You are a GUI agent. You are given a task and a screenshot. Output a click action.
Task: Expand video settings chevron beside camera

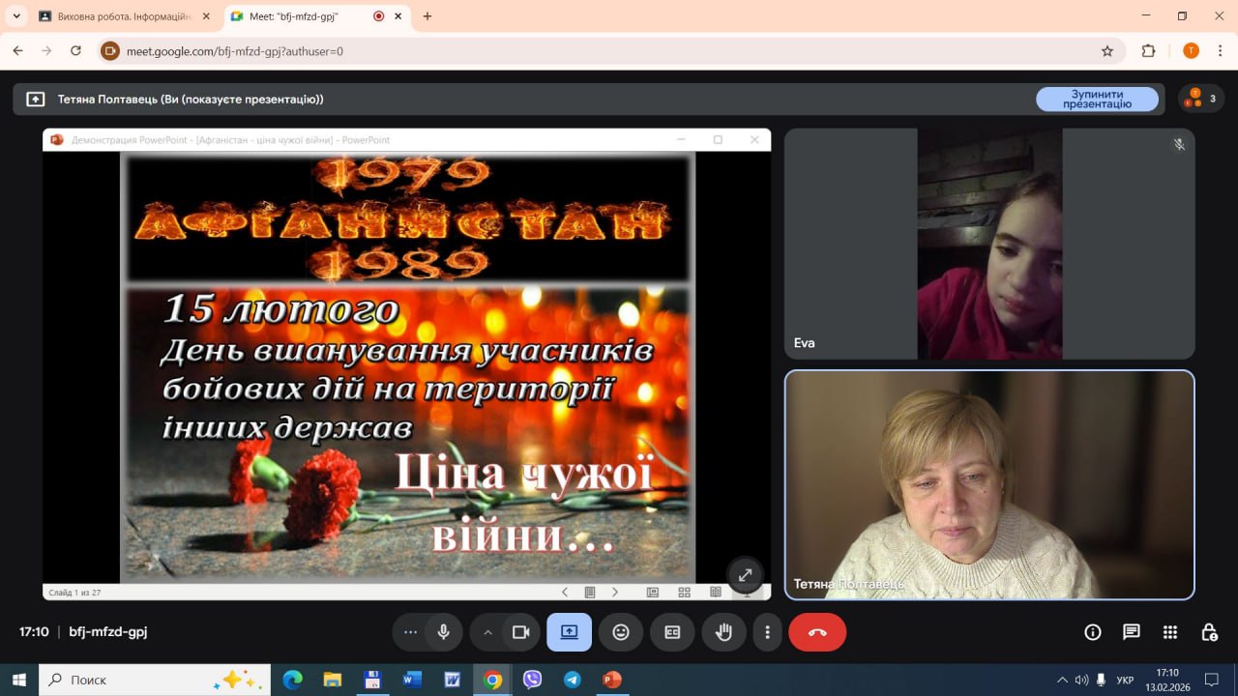487,632
